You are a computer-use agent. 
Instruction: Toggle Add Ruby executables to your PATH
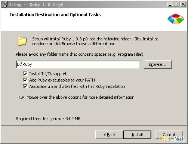25,80
